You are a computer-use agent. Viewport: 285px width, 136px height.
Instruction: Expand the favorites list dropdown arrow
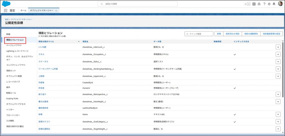coord(249,4)
